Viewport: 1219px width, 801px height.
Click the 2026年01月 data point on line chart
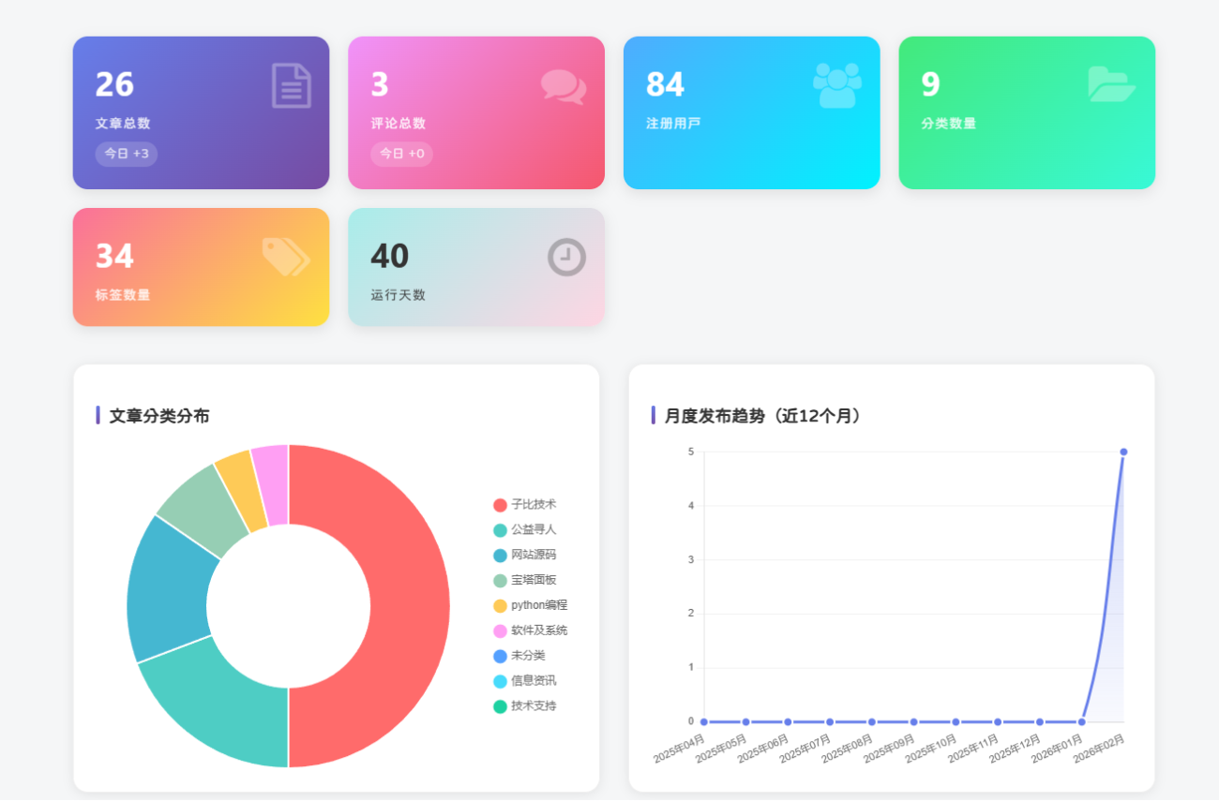pos(1081,722)
